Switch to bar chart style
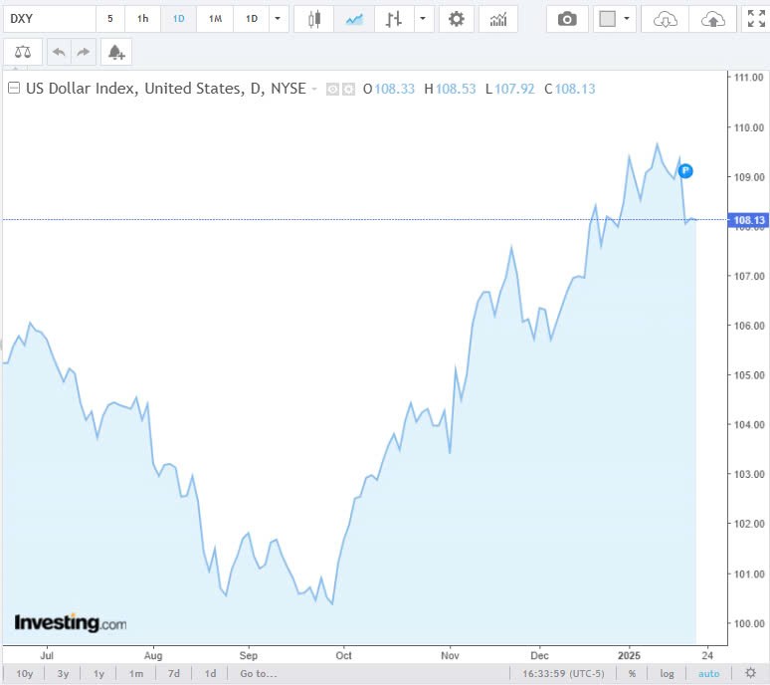770x685 pixels. pyautogui.click(x=394, y=19)
